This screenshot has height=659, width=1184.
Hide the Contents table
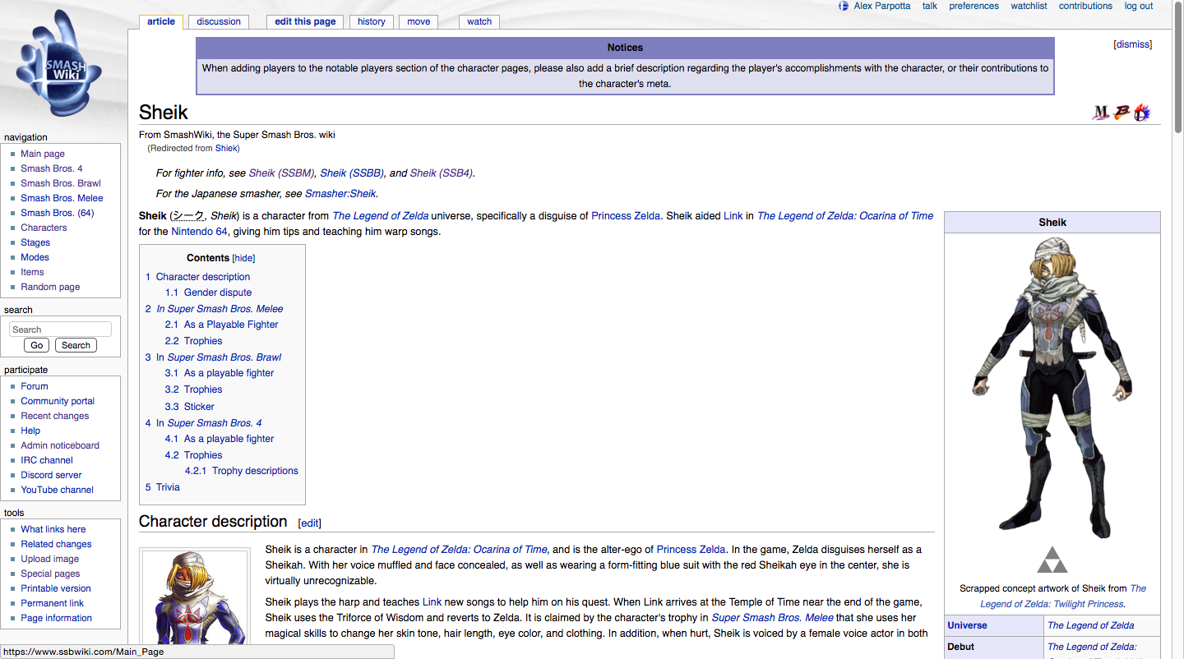pos(243,258)
